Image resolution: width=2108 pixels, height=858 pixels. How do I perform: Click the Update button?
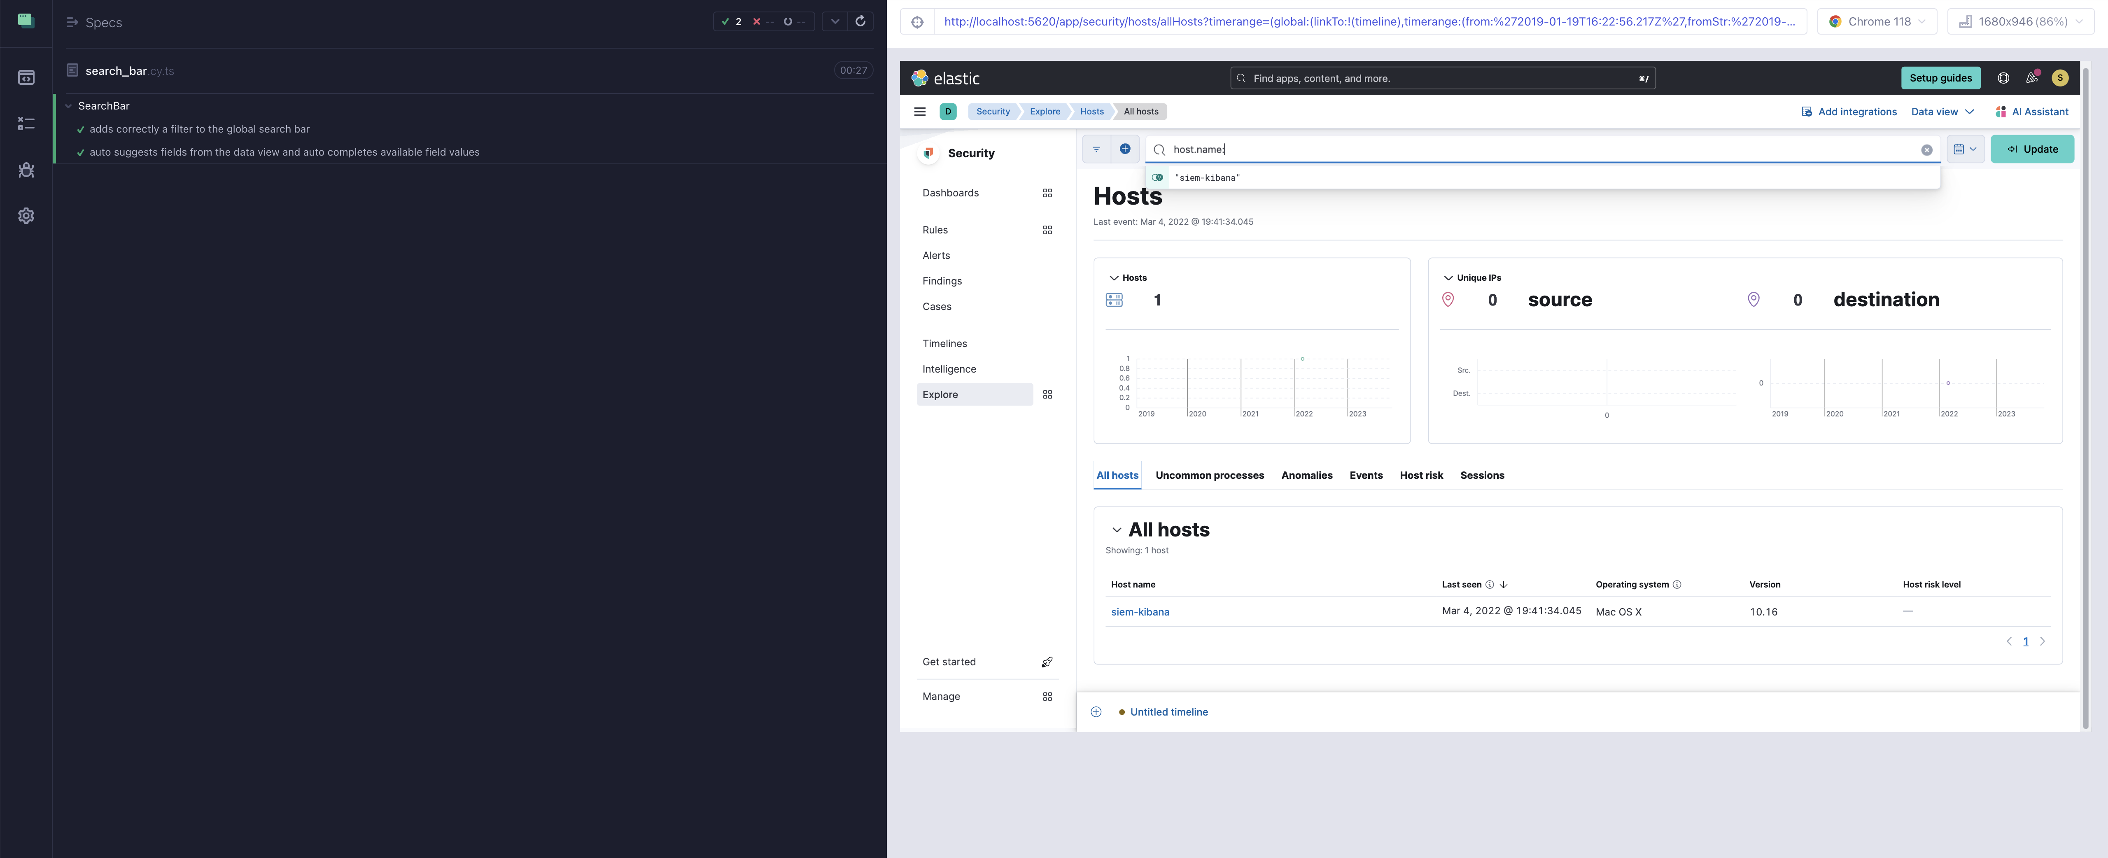click(x=2032, y=149)
